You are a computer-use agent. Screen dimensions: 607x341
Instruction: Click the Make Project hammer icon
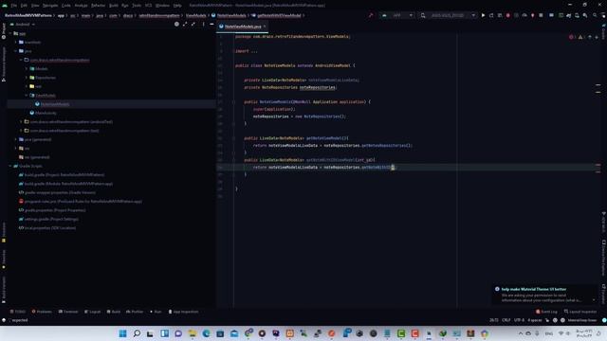point(371,15)
